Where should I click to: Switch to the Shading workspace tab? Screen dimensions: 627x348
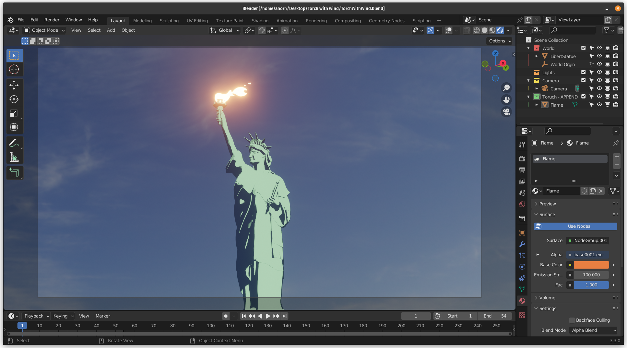(x=260, y=20)
